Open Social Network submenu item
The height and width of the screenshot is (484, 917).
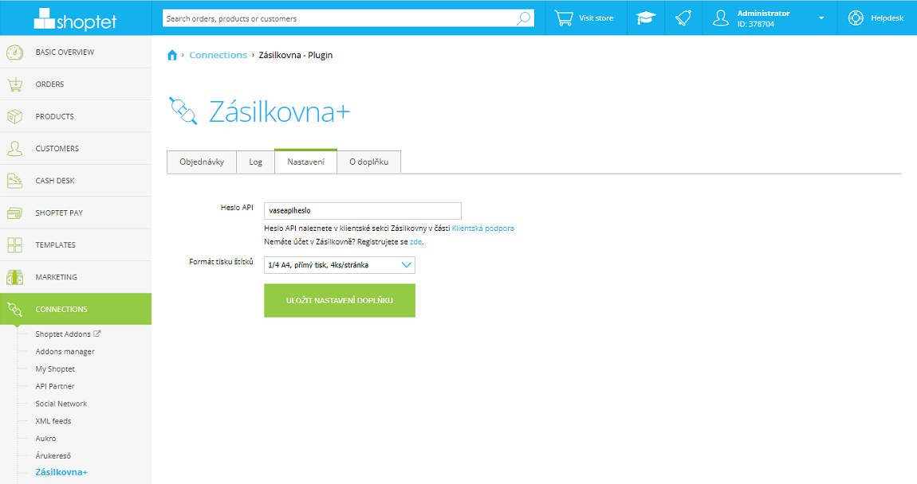click(61, 404)
